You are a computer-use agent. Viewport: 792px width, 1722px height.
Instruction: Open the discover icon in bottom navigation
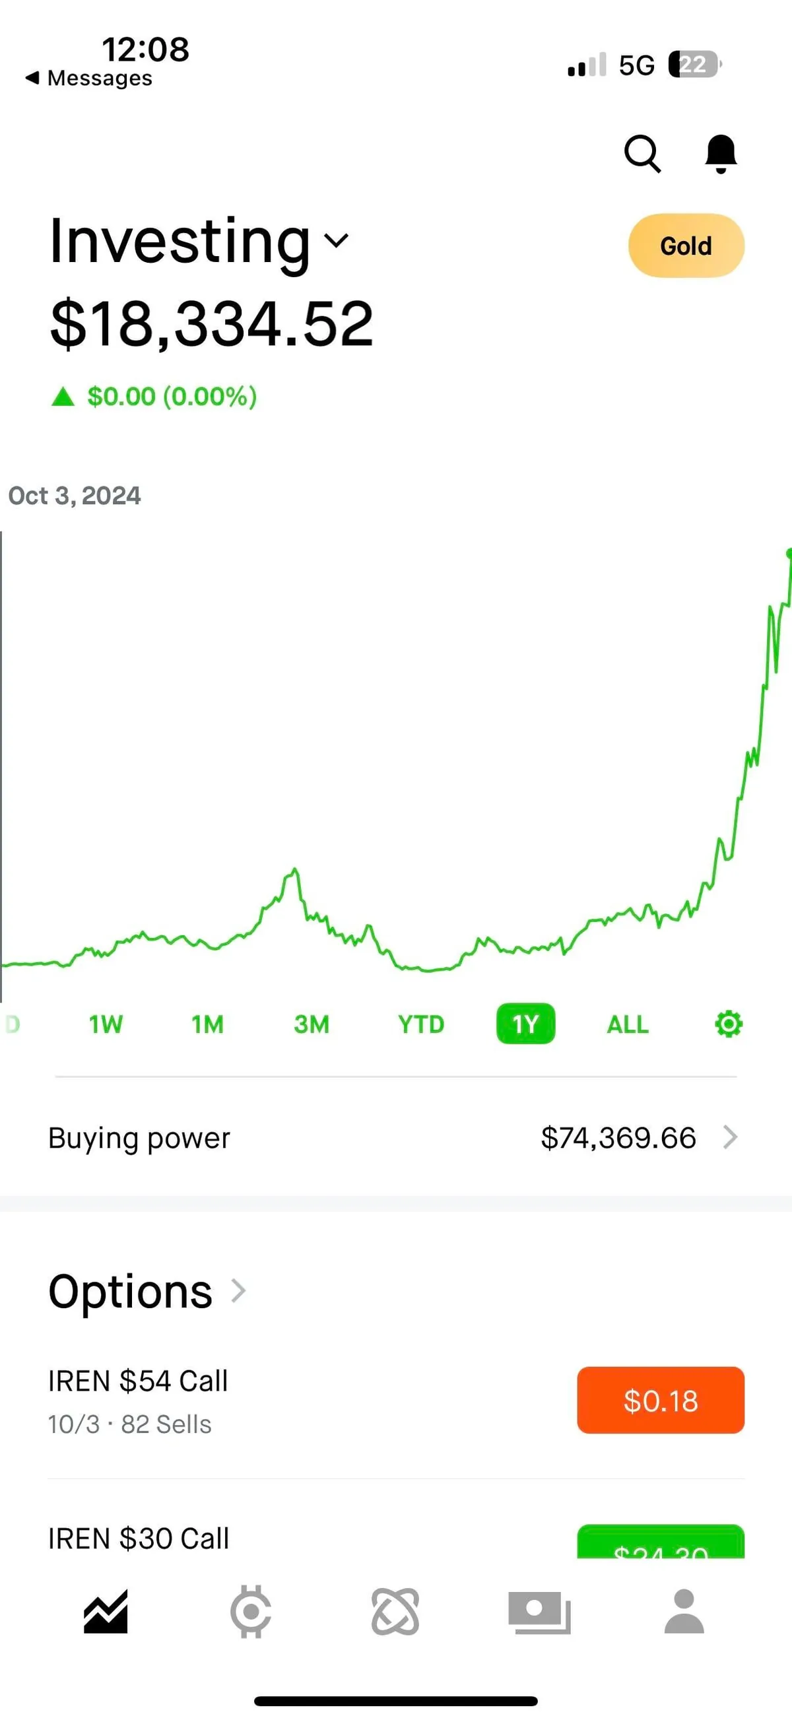click(x=395, y=1612)
